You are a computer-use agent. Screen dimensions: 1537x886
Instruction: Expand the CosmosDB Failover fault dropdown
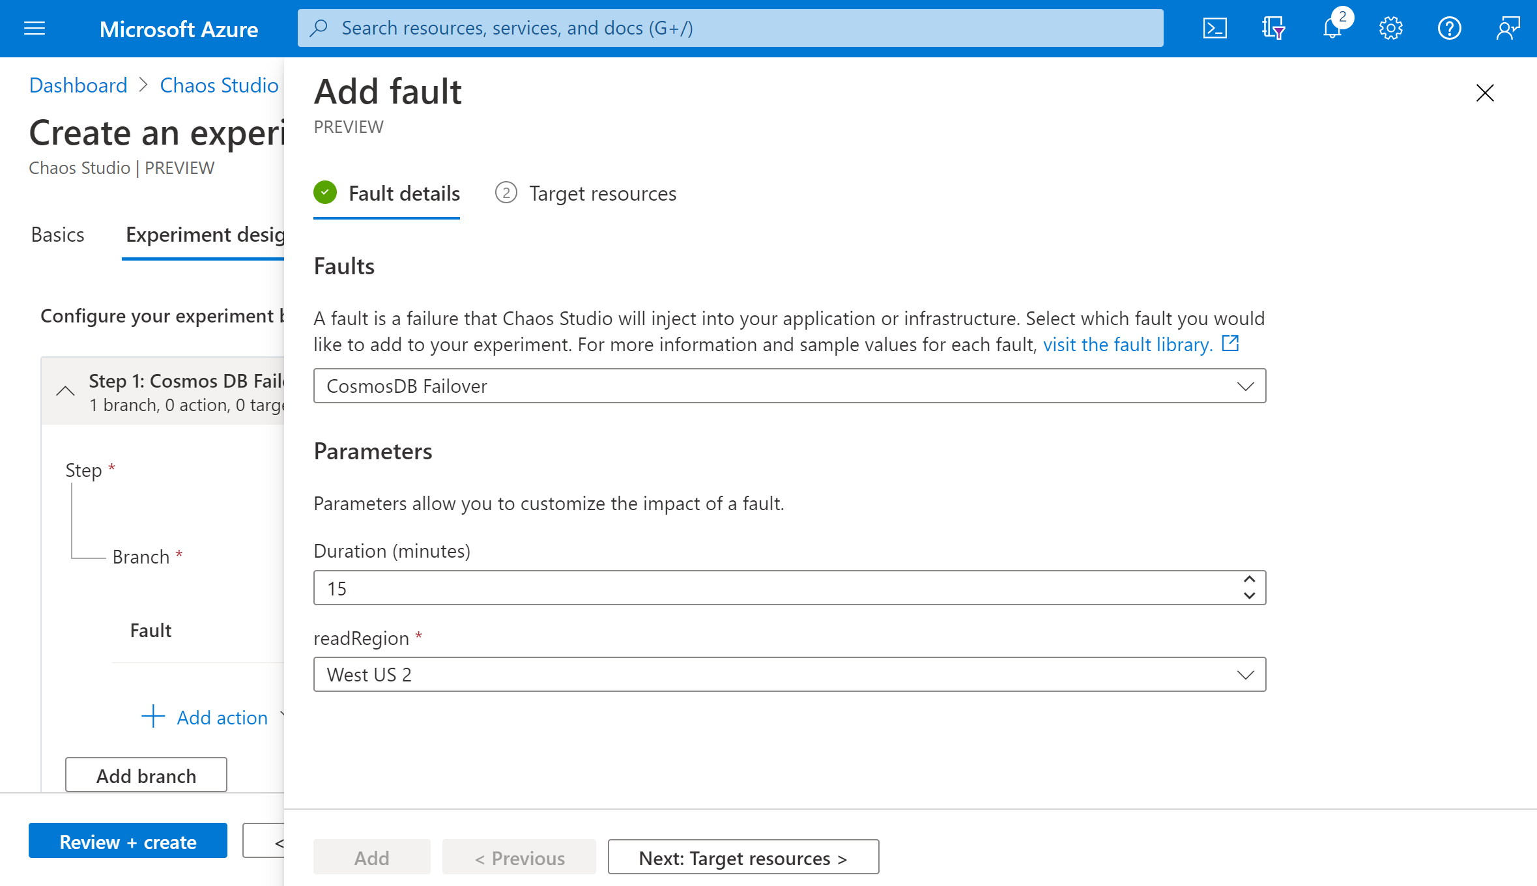tap(1246, 386)
